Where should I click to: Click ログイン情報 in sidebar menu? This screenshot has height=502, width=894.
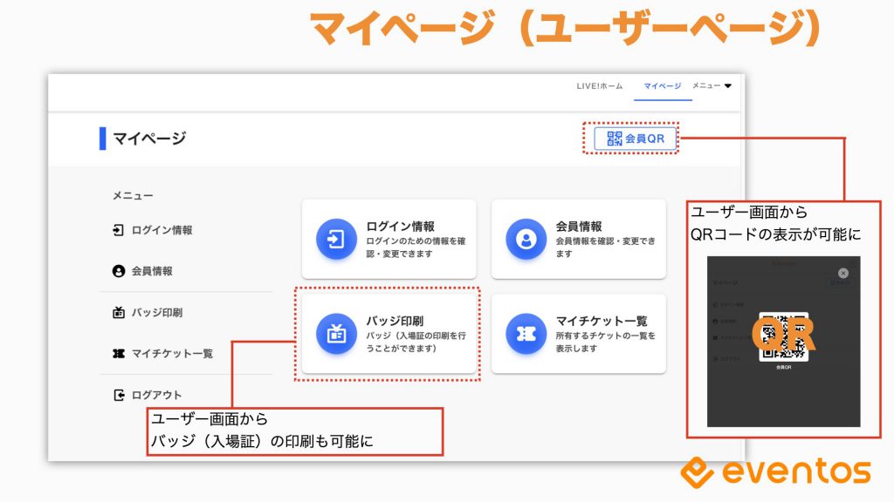click(x=162, y=230)
